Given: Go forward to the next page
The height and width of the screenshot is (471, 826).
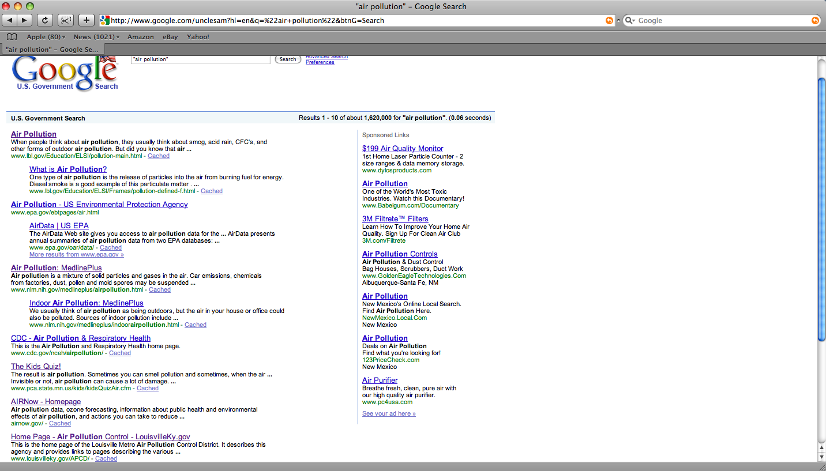Looking at the screenshot, I should [x=25, y=20].
